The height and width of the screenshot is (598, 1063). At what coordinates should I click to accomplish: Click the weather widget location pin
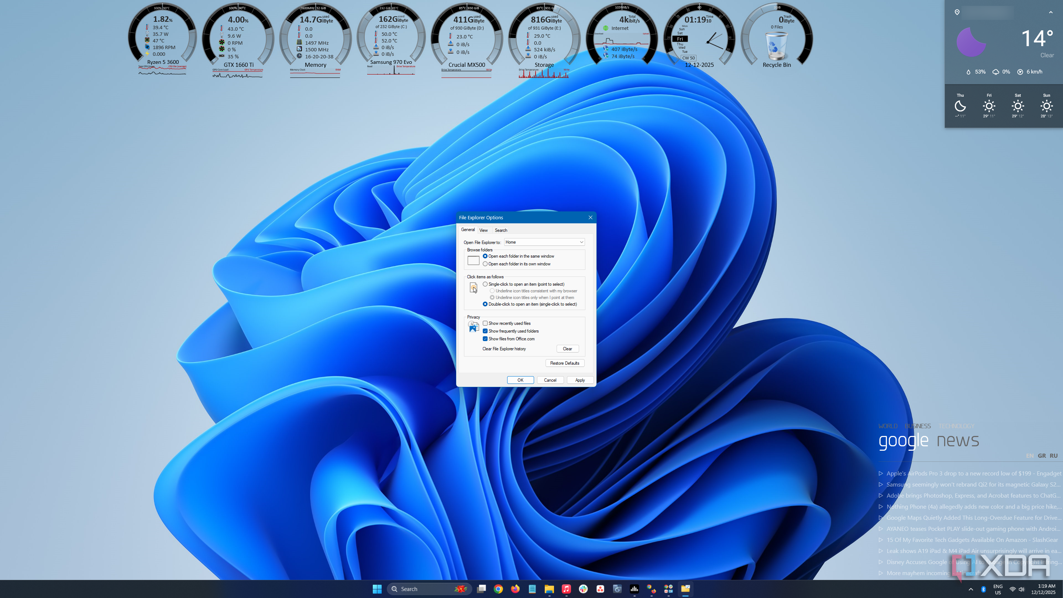coord(957,12)
